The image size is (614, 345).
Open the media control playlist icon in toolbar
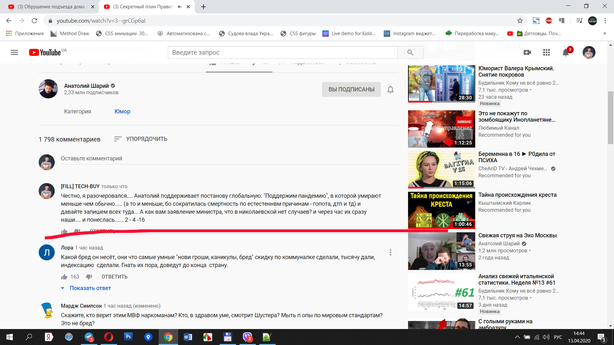click(579, 21)
